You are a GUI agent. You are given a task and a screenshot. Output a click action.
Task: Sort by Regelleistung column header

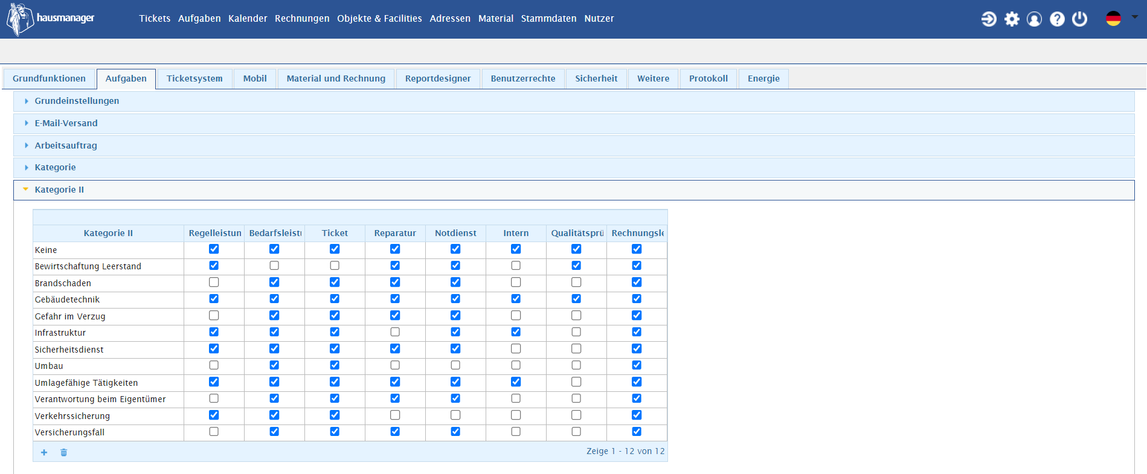[x=214, y=233]
